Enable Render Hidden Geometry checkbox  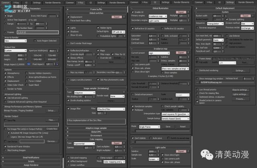coord(27,73)
